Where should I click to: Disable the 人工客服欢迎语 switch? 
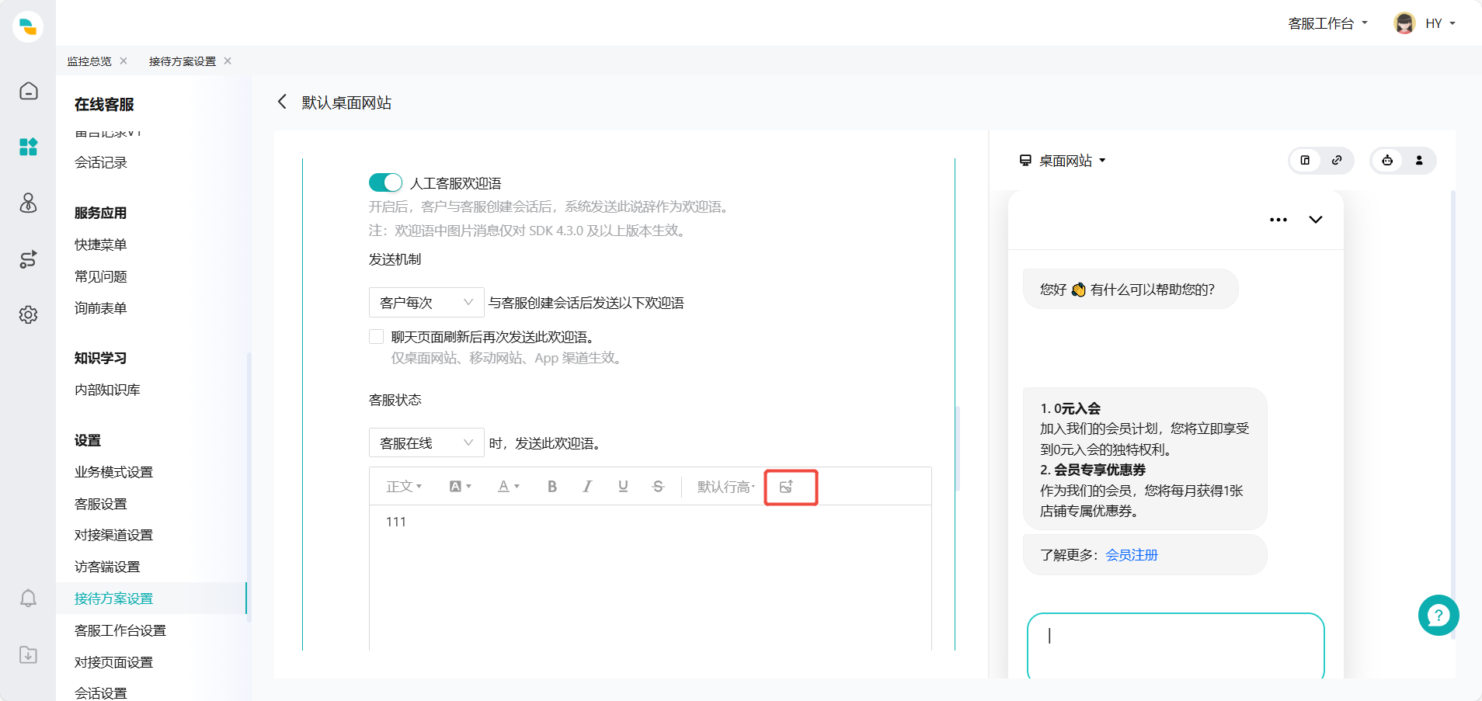(x=384, y=182)
